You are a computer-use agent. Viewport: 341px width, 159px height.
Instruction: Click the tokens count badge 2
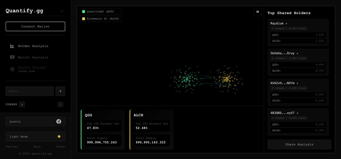[60, 104]
